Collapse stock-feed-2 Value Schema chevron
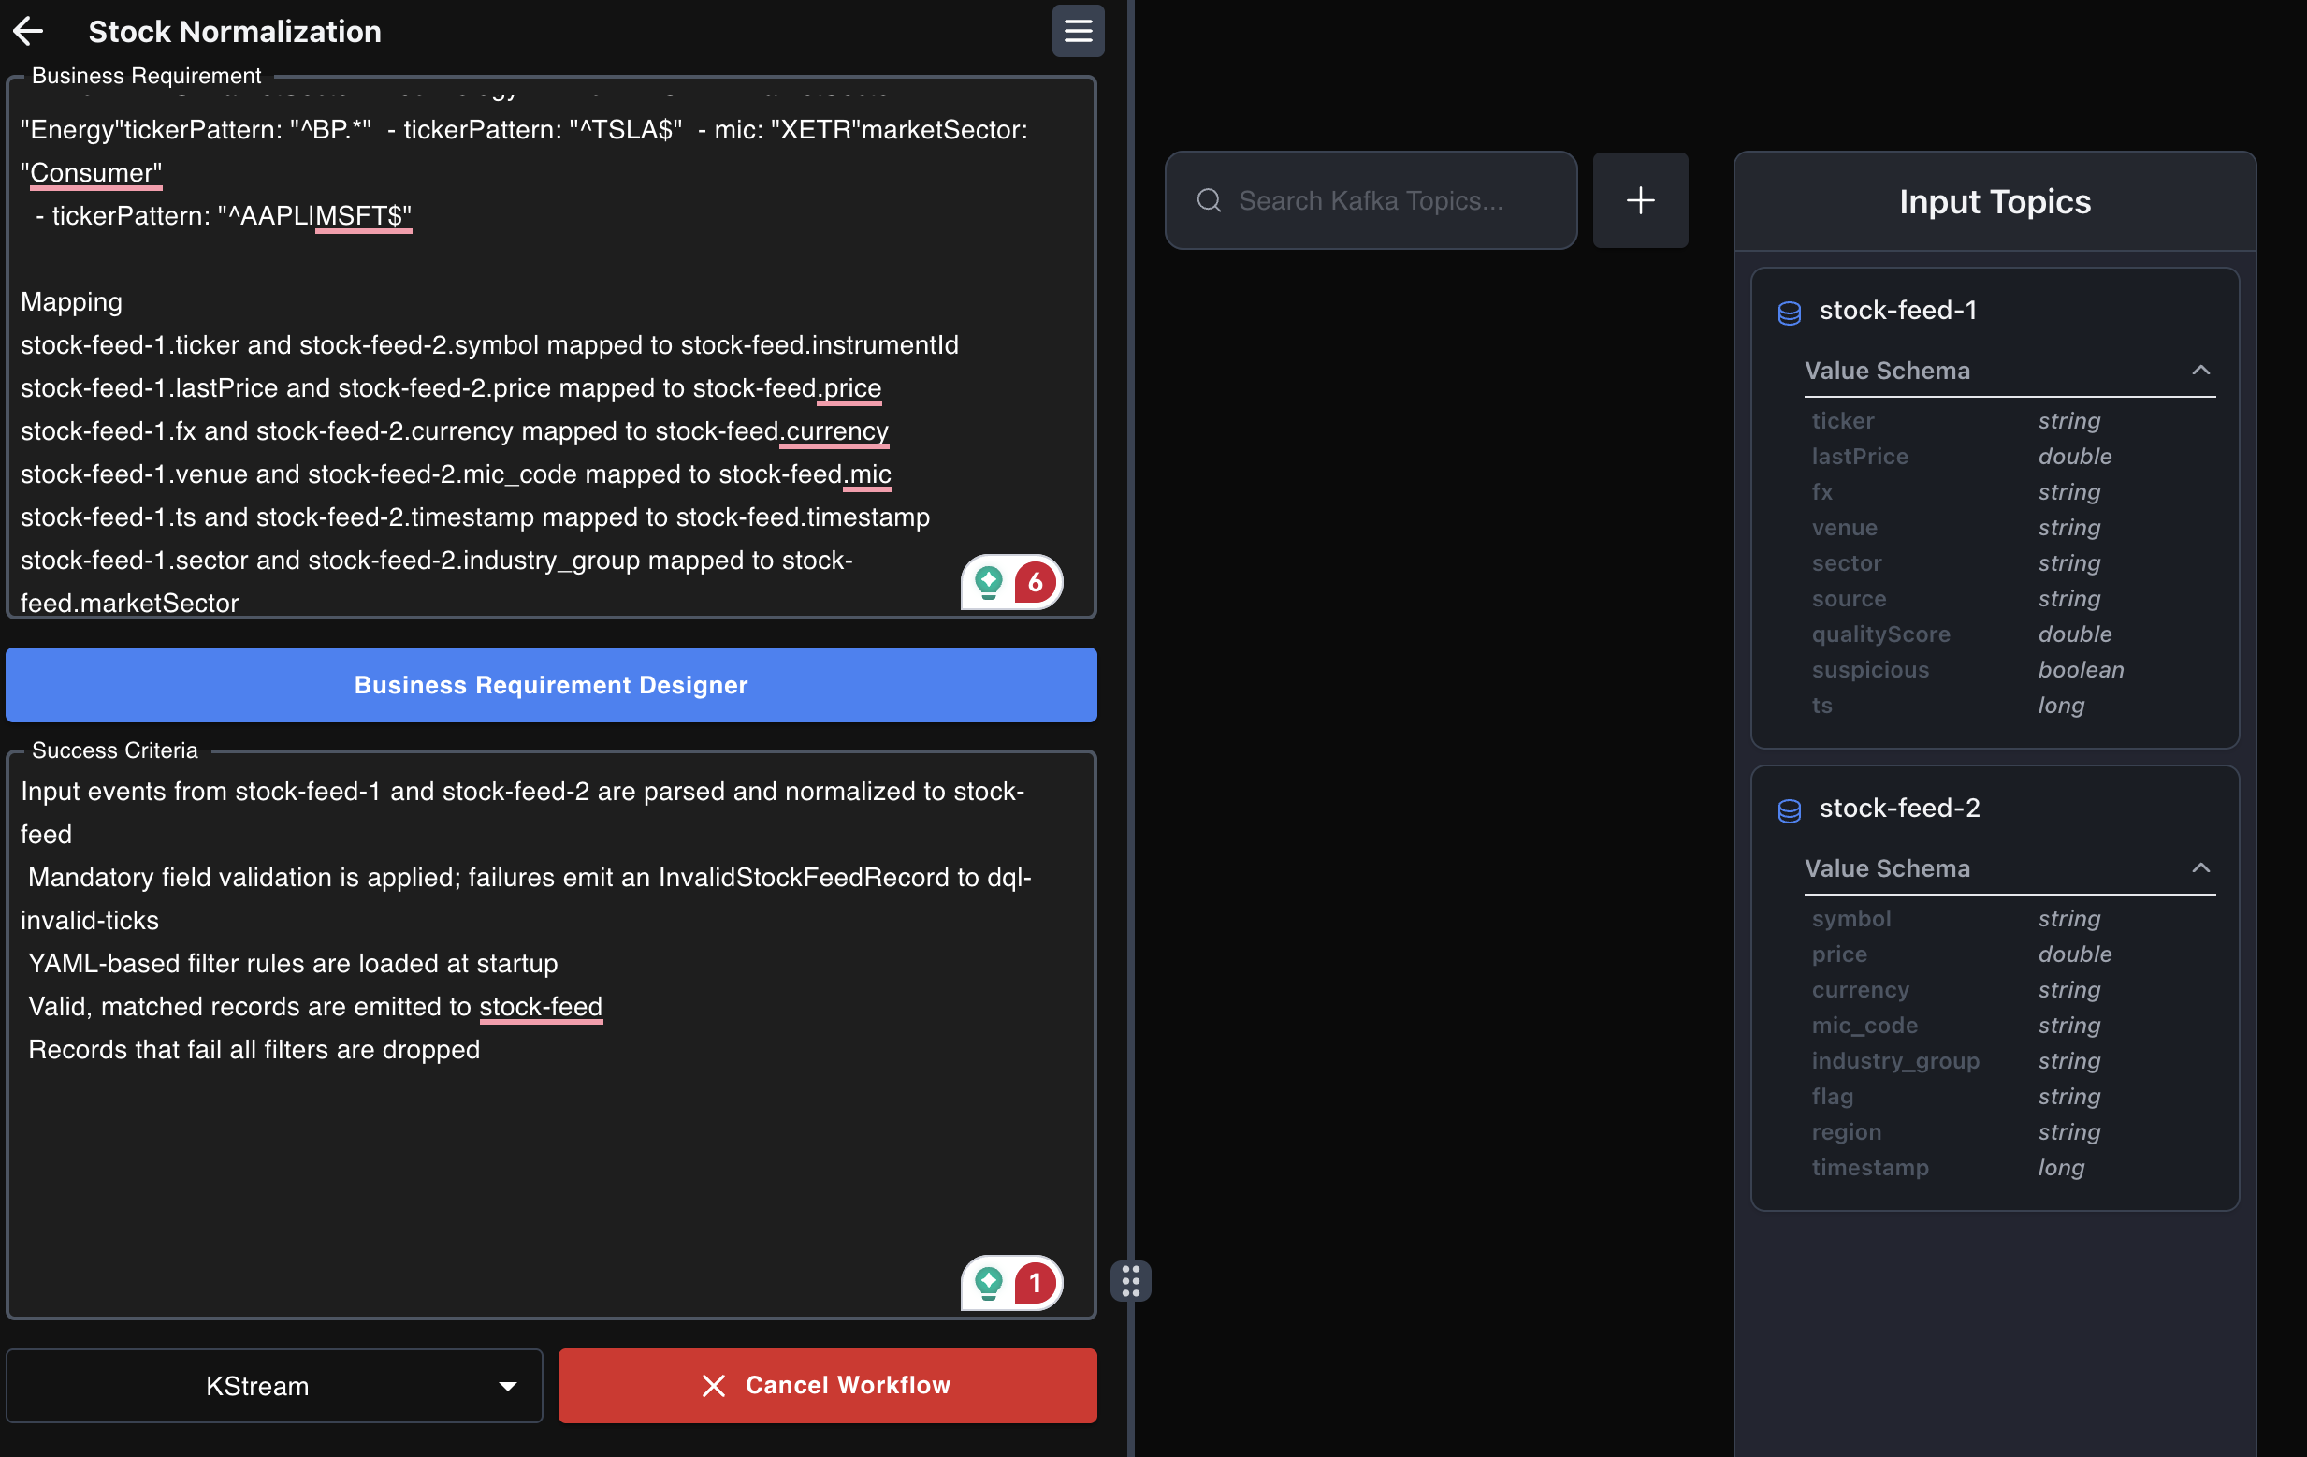Viewport: 2307px width, 1457px height. click(x=2200, y=868)
